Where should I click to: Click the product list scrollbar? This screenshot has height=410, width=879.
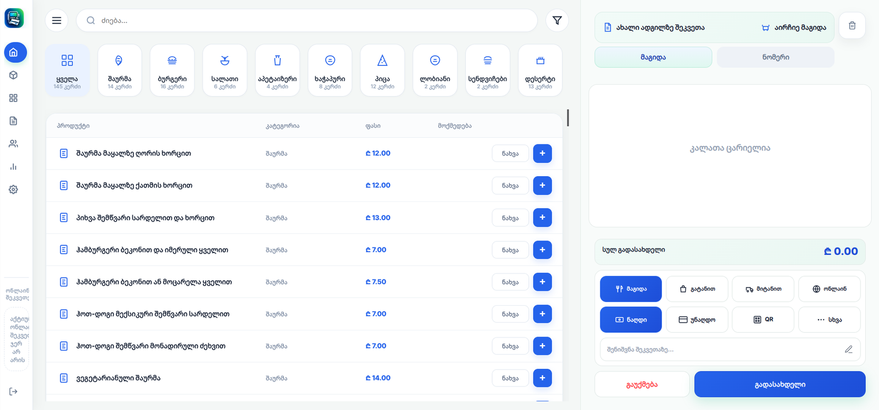[x=568, y=117]
